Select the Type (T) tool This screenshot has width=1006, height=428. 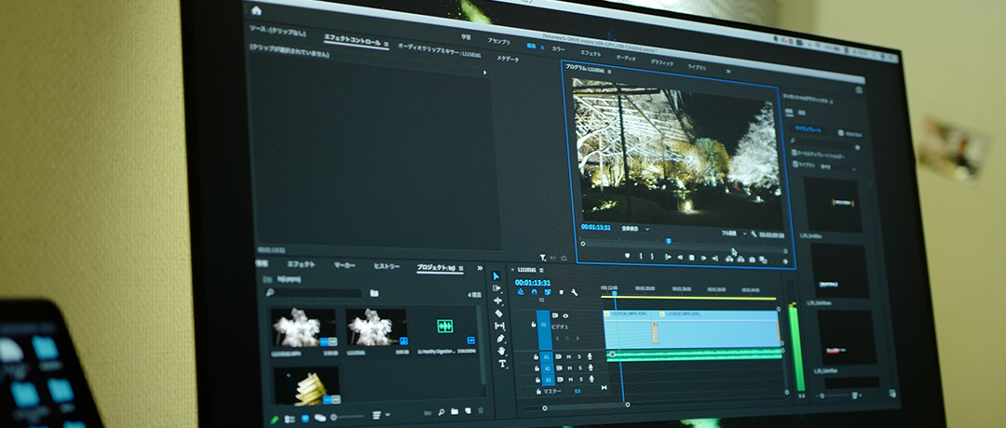[x=503, y=364]
